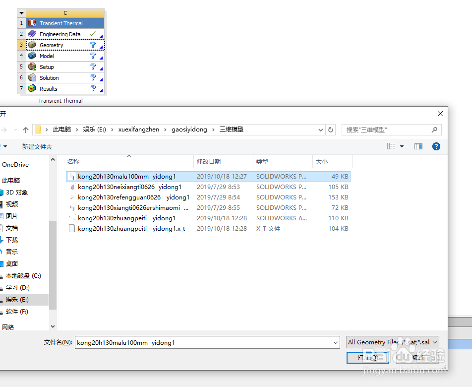Image resolution: width=472 pixels, height=387 pixels.
Task: Select 桌面 in navigation pane
Action: coord(12,264)
